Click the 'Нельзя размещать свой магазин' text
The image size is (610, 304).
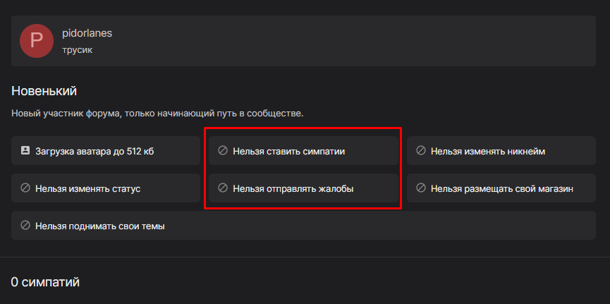(x=502, y=188)
